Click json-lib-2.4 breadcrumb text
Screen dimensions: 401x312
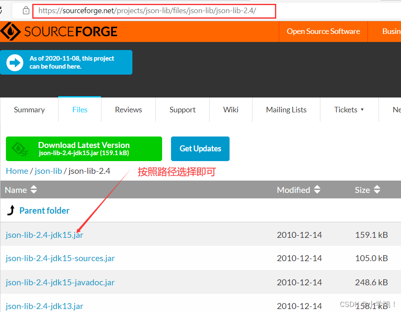pos(89,171)
